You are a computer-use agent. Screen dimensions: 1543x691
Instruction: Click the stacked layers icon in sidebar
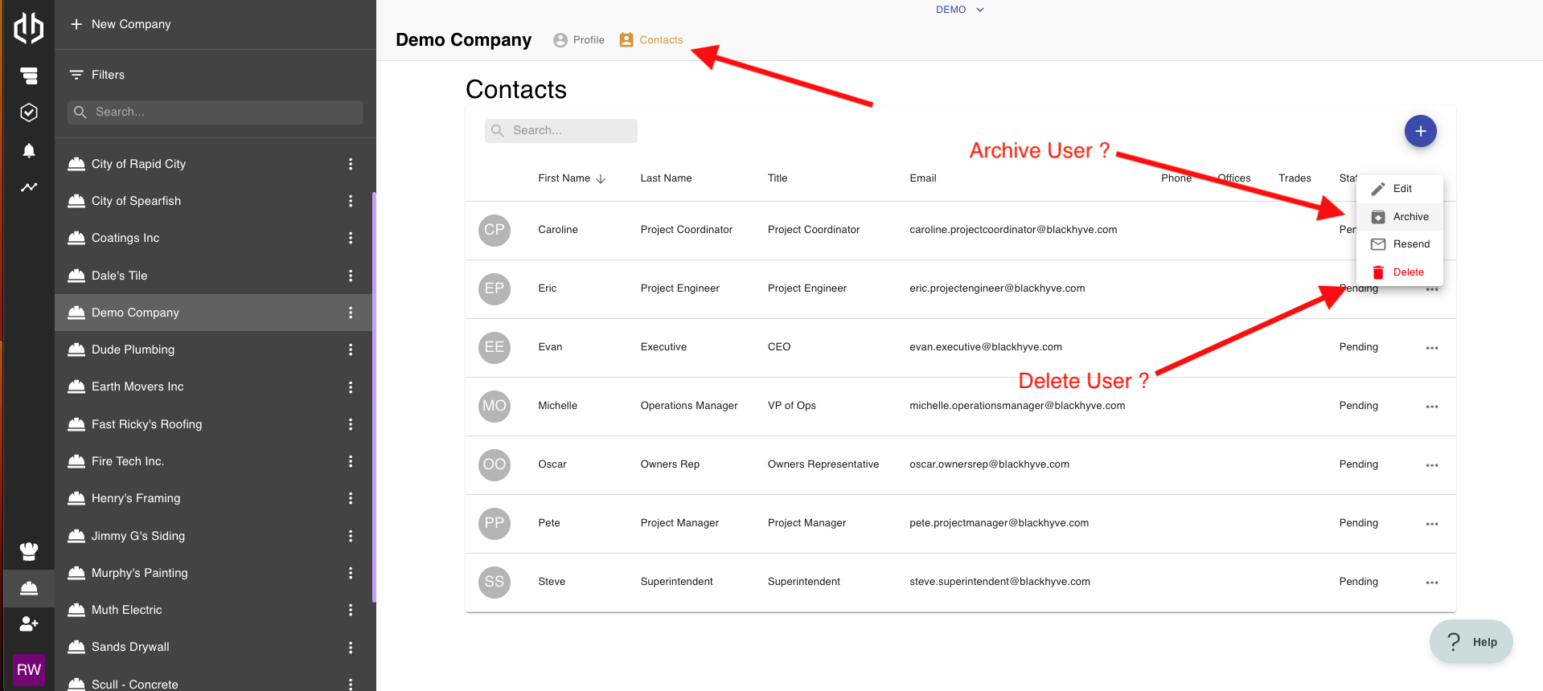29,76
